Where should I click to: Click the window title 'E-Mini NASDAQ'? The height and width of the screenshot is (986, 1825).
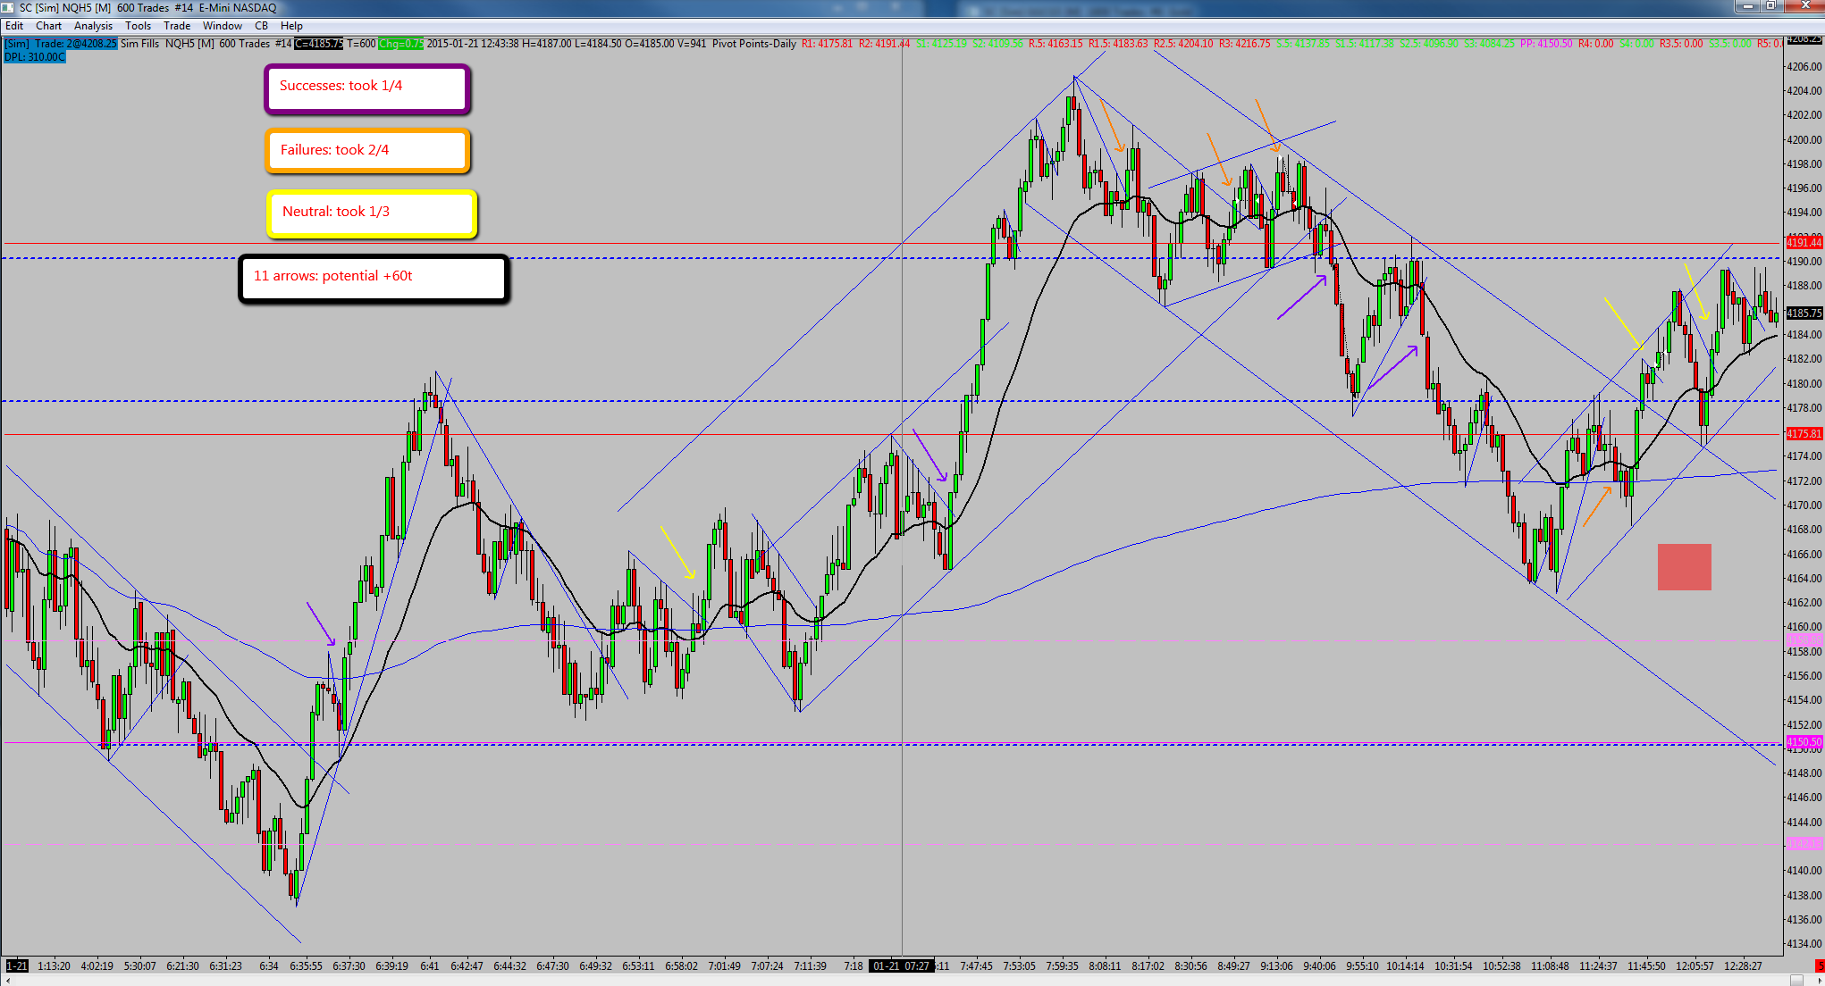pyautogui.click(x=238, y=8)
